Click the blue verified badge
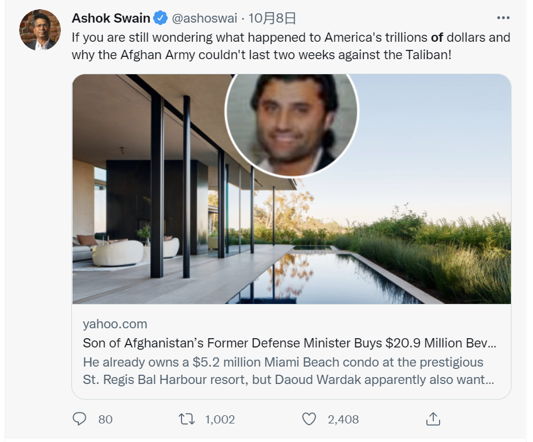 160,19
